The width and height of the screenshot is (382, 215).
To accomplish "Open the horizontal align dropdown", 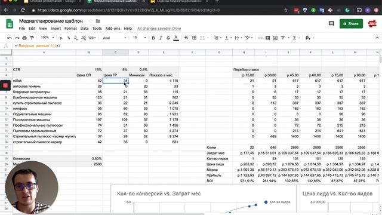I will pyautogui.click(x=217, y=38).
